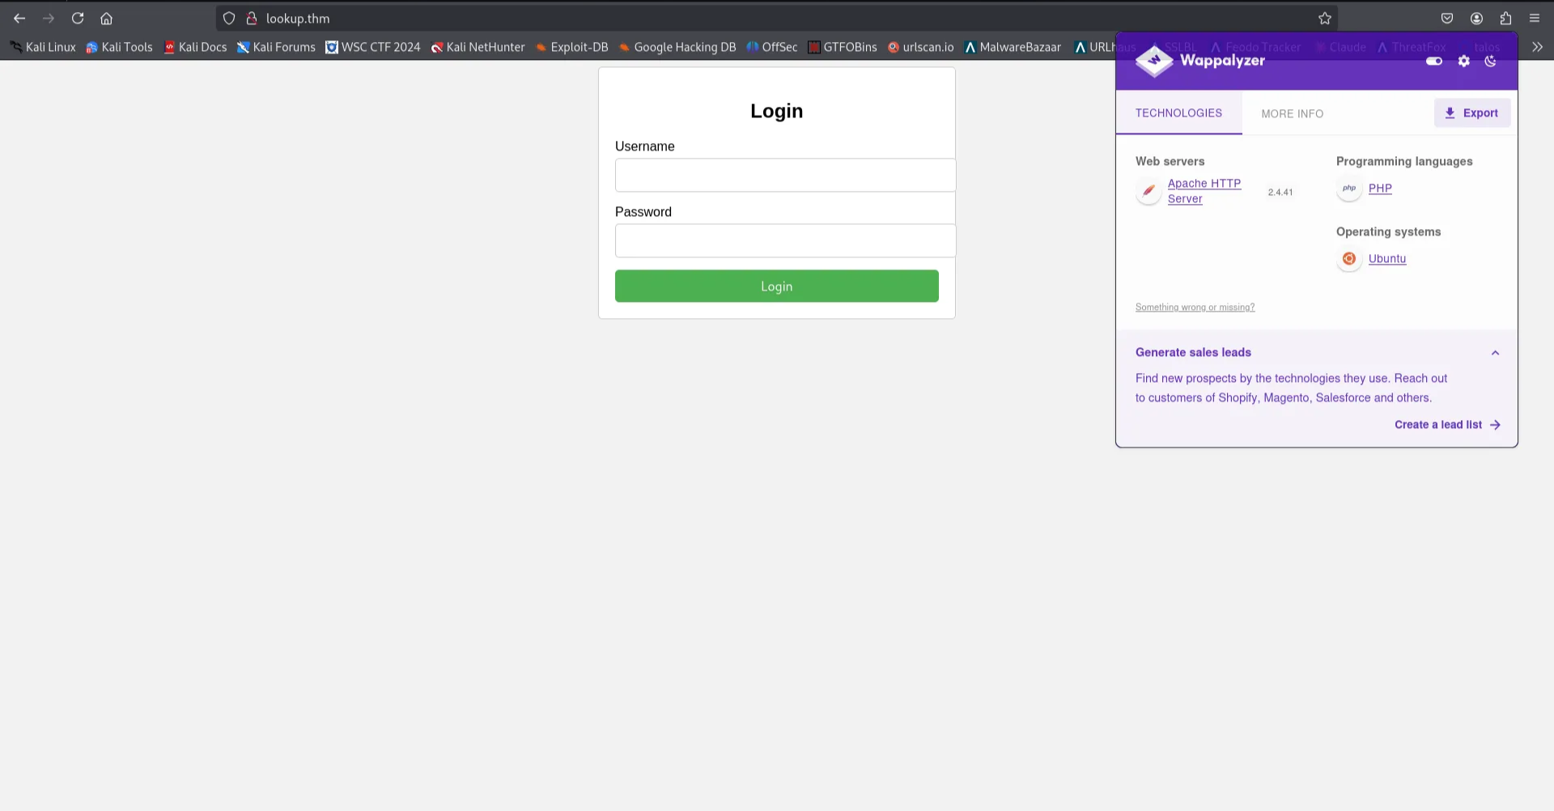Open the Apache HTTP Server link

[x=1204, y=191]
